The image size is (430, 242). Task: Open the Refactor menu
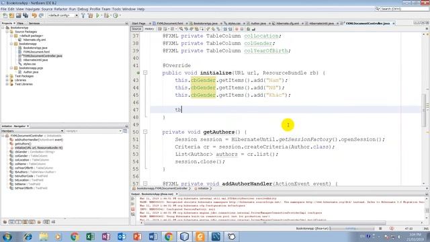pos(60,9)
